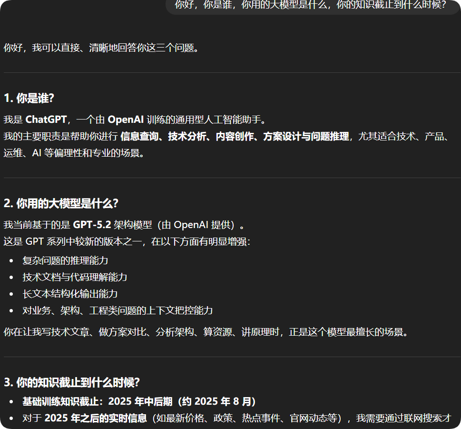Click the heading 1. 你是谁?
The width and height of the screenshot is (461, 429).
[x=29, y=98]
